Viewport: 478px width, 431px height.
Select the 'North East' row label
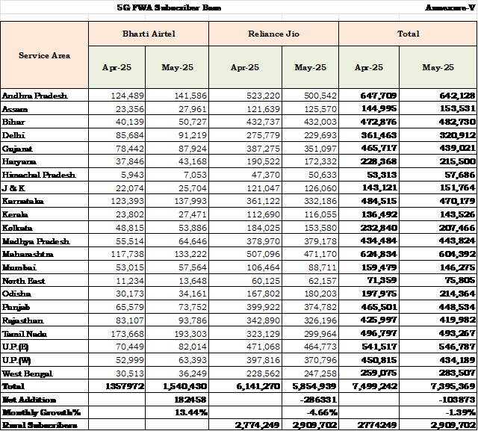[23, 281]
